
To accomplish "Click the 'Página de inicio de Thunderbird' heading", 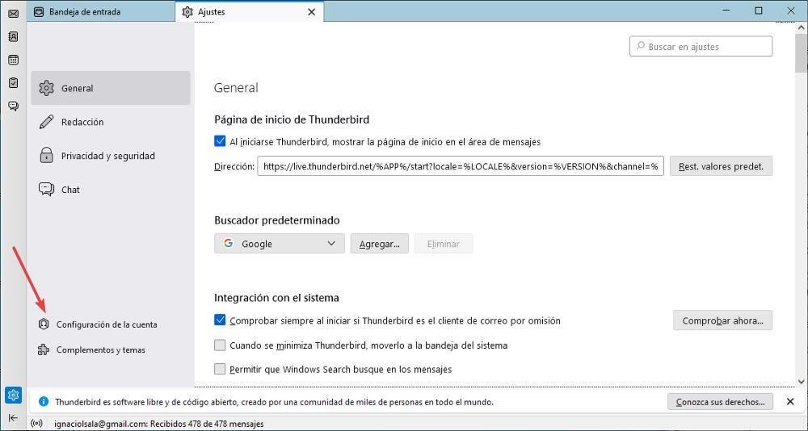I will coord(292,119).
